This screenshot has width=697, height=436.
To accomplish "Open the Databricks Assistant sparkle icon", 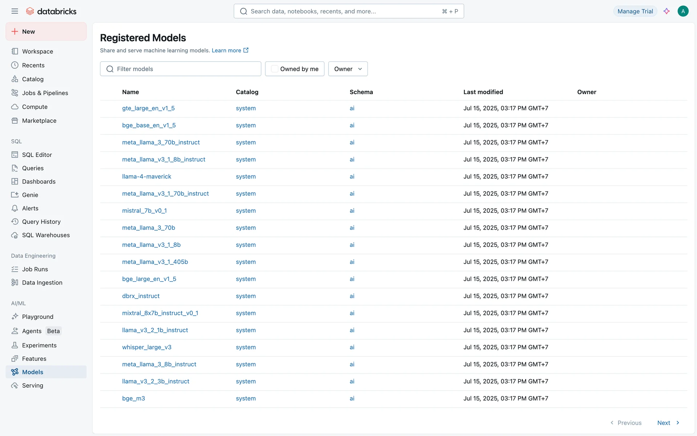I will 667,11.
